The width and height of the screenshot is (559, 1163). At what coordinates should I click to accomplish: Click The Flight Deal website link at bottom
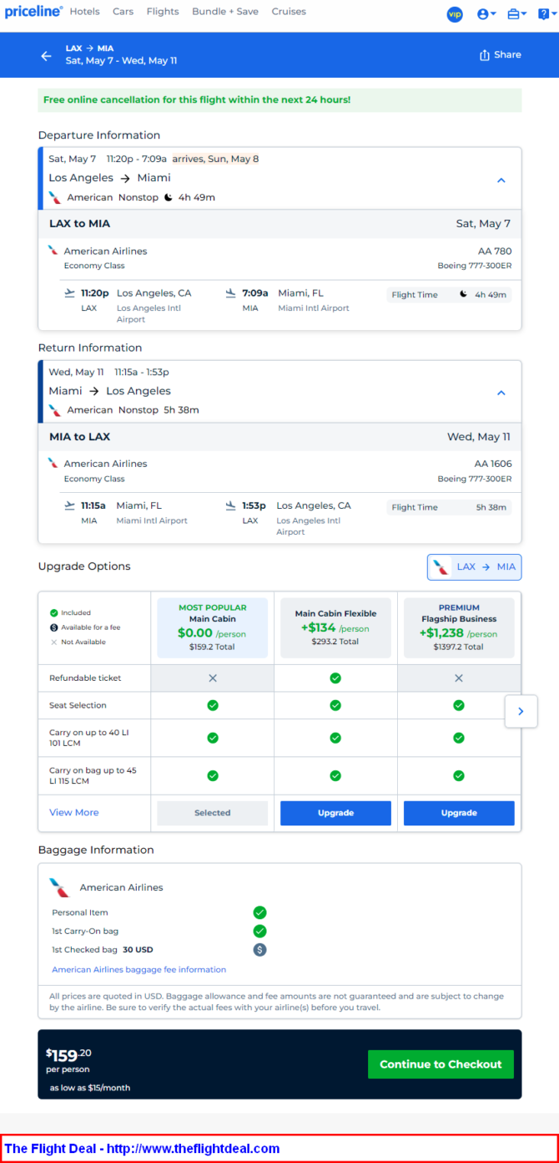193,1149
